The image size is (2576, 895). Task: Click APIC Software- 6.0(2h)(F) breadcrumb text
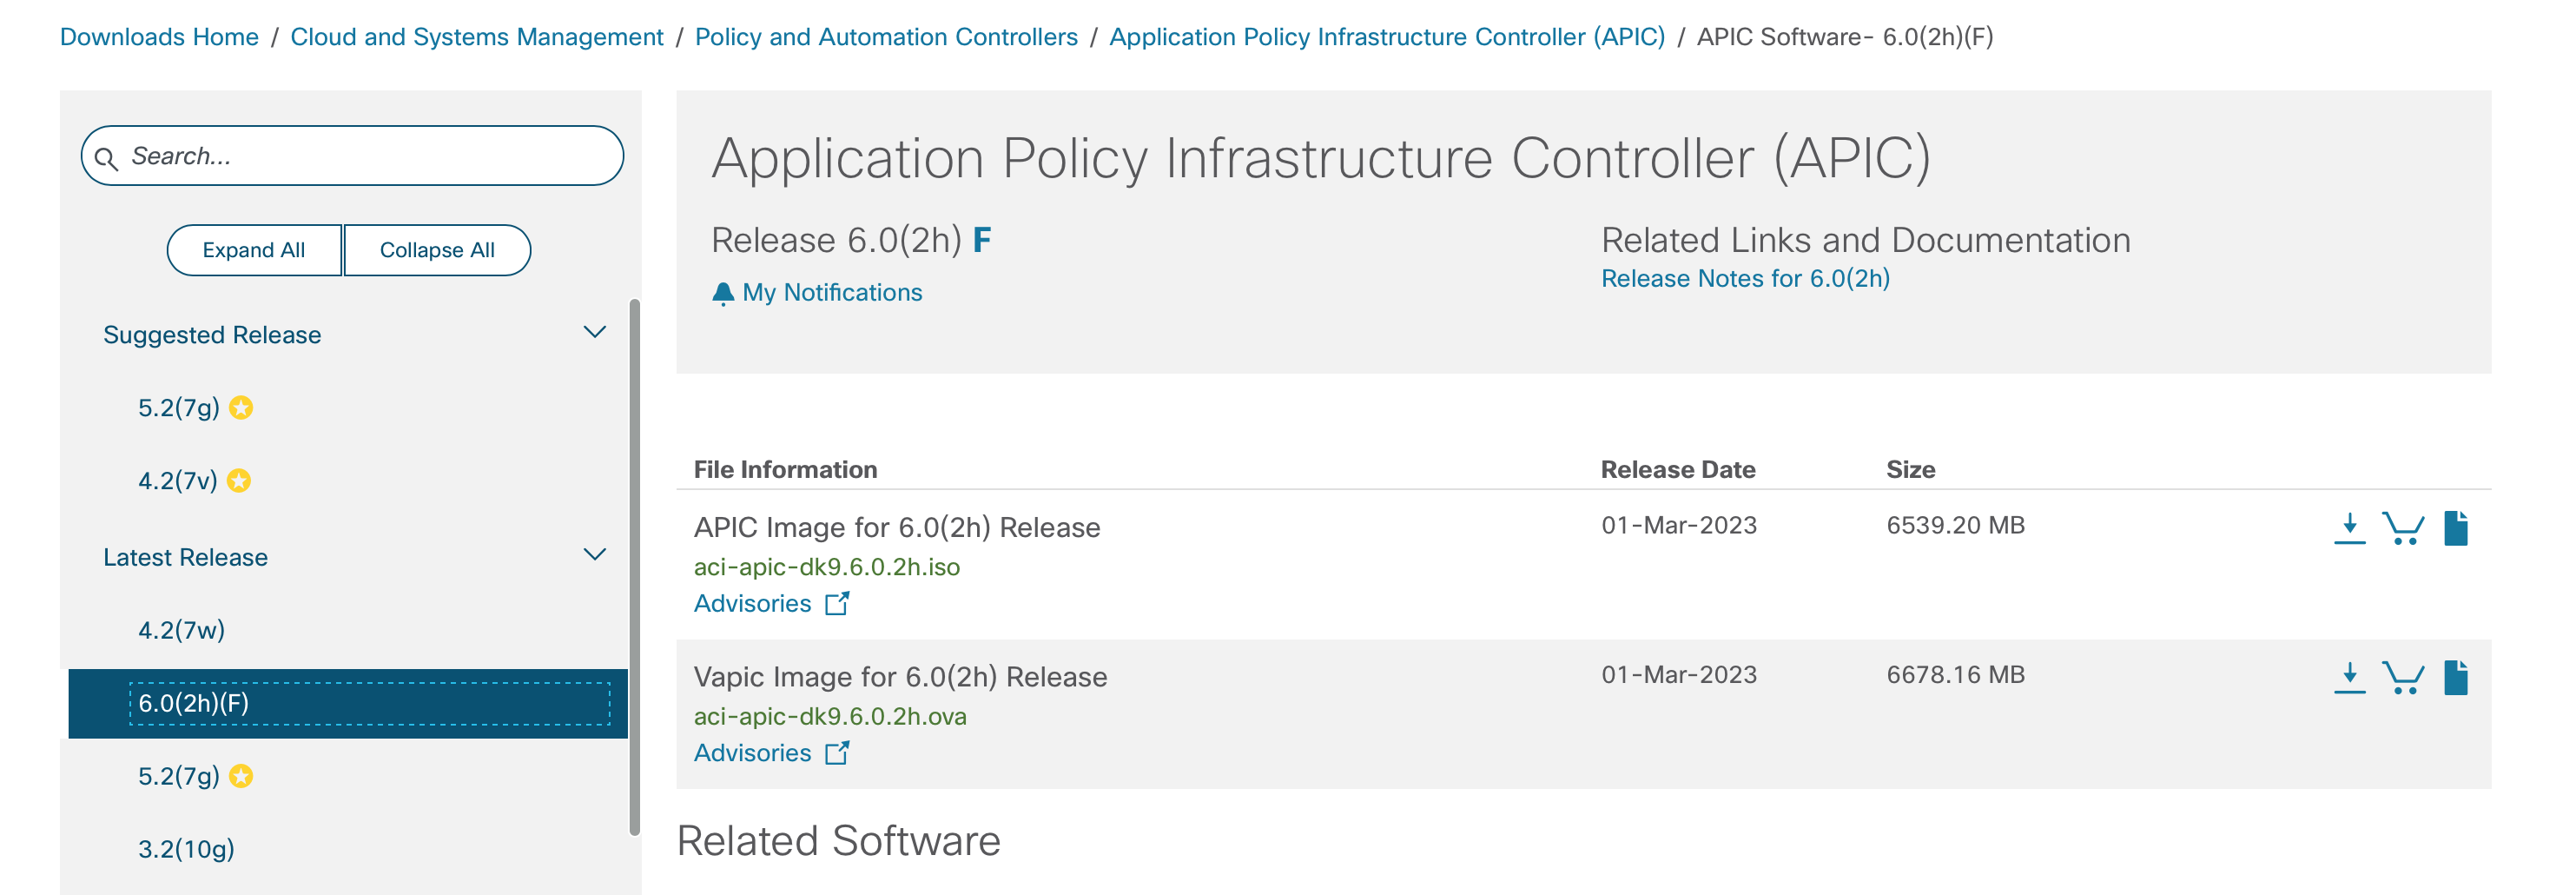click(x=1845, y=37)
